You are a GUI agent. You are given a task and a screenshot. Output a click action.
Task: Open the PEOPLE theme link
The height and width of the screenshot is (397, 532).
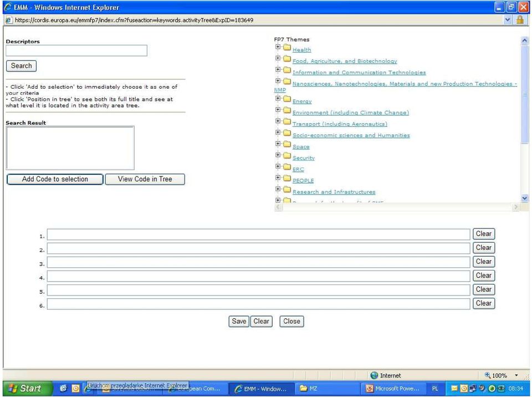click(303, 181)
